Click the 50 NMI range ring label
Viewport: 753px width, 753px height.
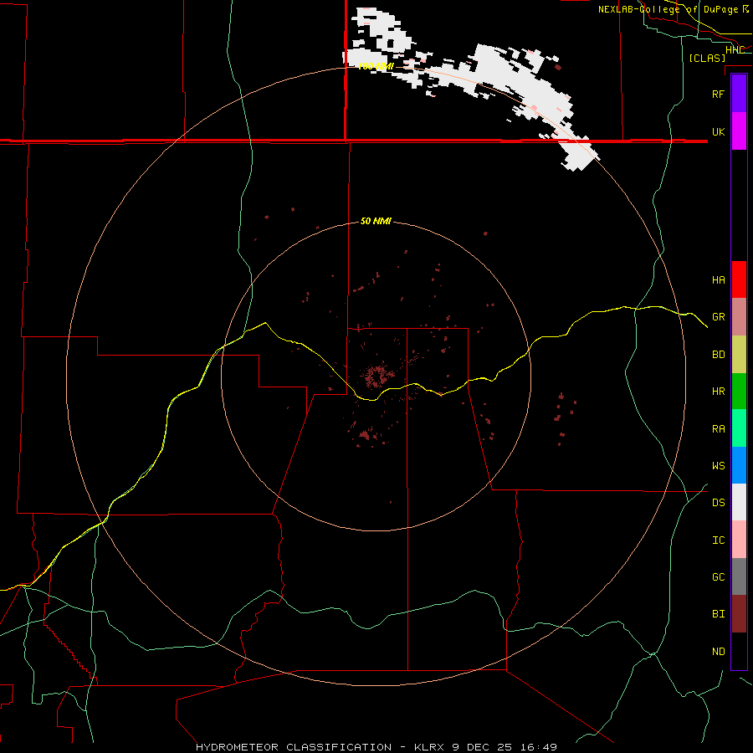(376, 221)
